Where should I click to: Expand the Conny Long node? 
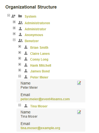(20, 58)
